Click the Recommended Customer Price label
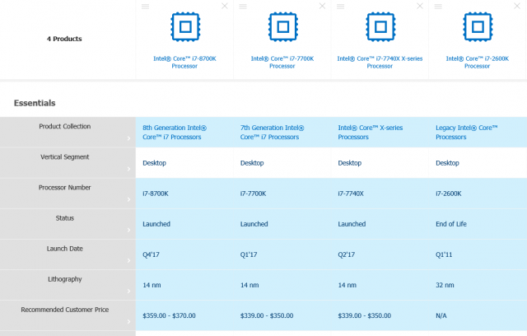This screenshot has width=527, height=336. 65,310
